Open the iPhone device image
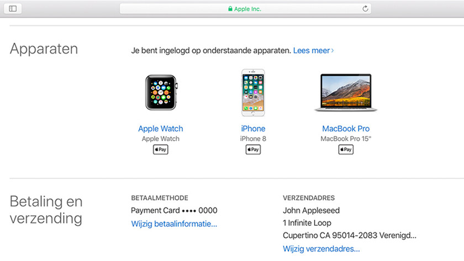 (253, 93)
